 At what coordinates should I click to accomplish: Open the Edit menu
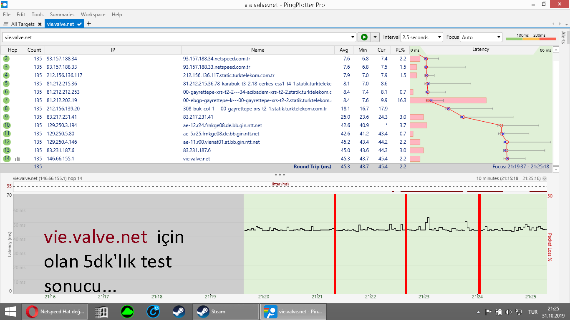[x=21, y=14]
